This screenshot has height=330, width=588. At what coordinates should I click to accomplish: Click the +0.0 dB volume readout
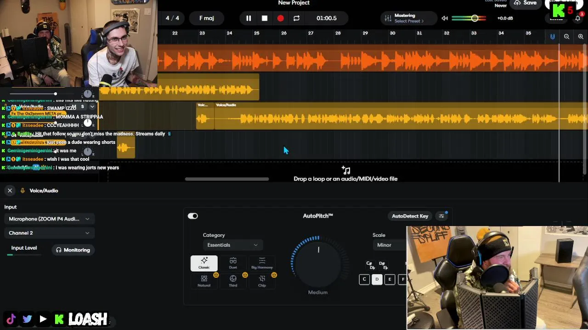505,18
